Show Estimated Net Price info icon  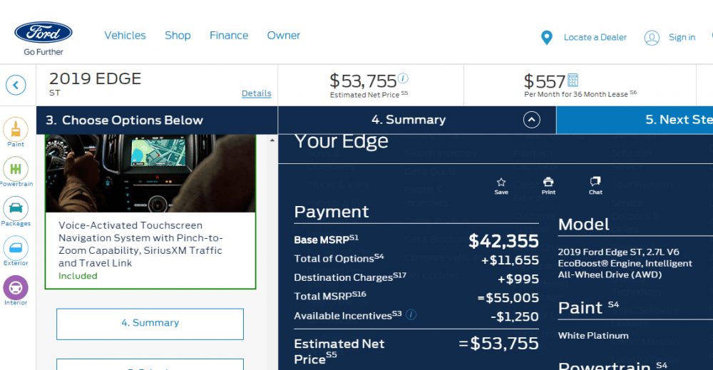[403, 78]
